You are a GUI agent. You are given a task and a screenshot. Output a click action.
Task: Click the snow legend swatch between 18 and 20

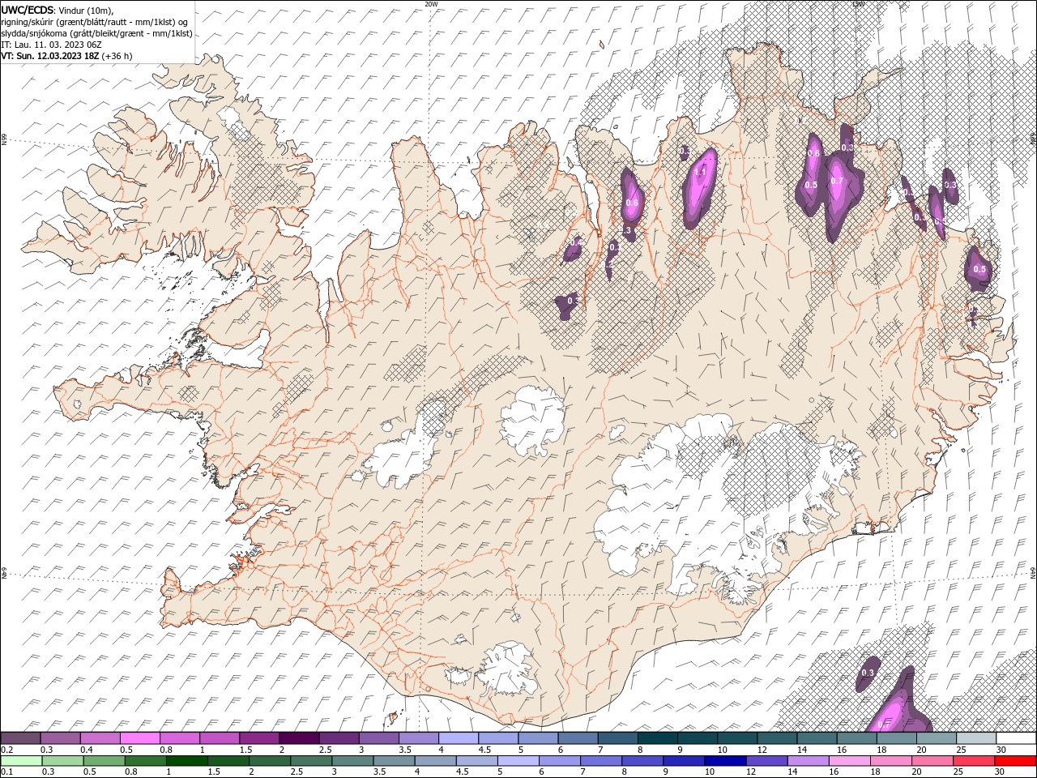point(897,738)
